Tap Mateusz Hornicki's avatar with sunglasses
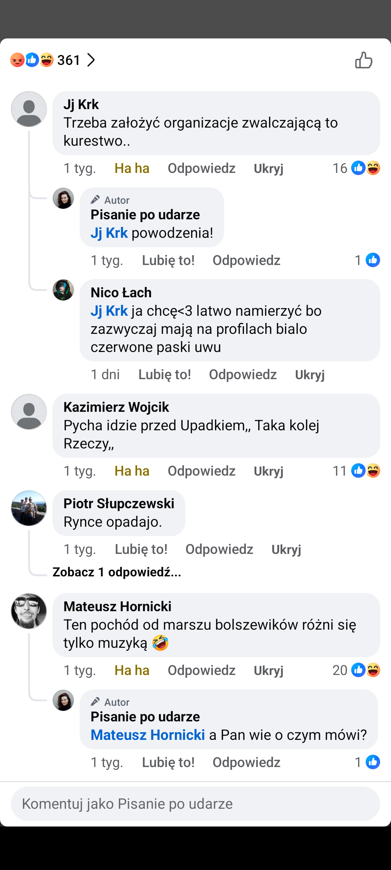The width and height of the screenshot is (391, 870). [x=29, y=611]
